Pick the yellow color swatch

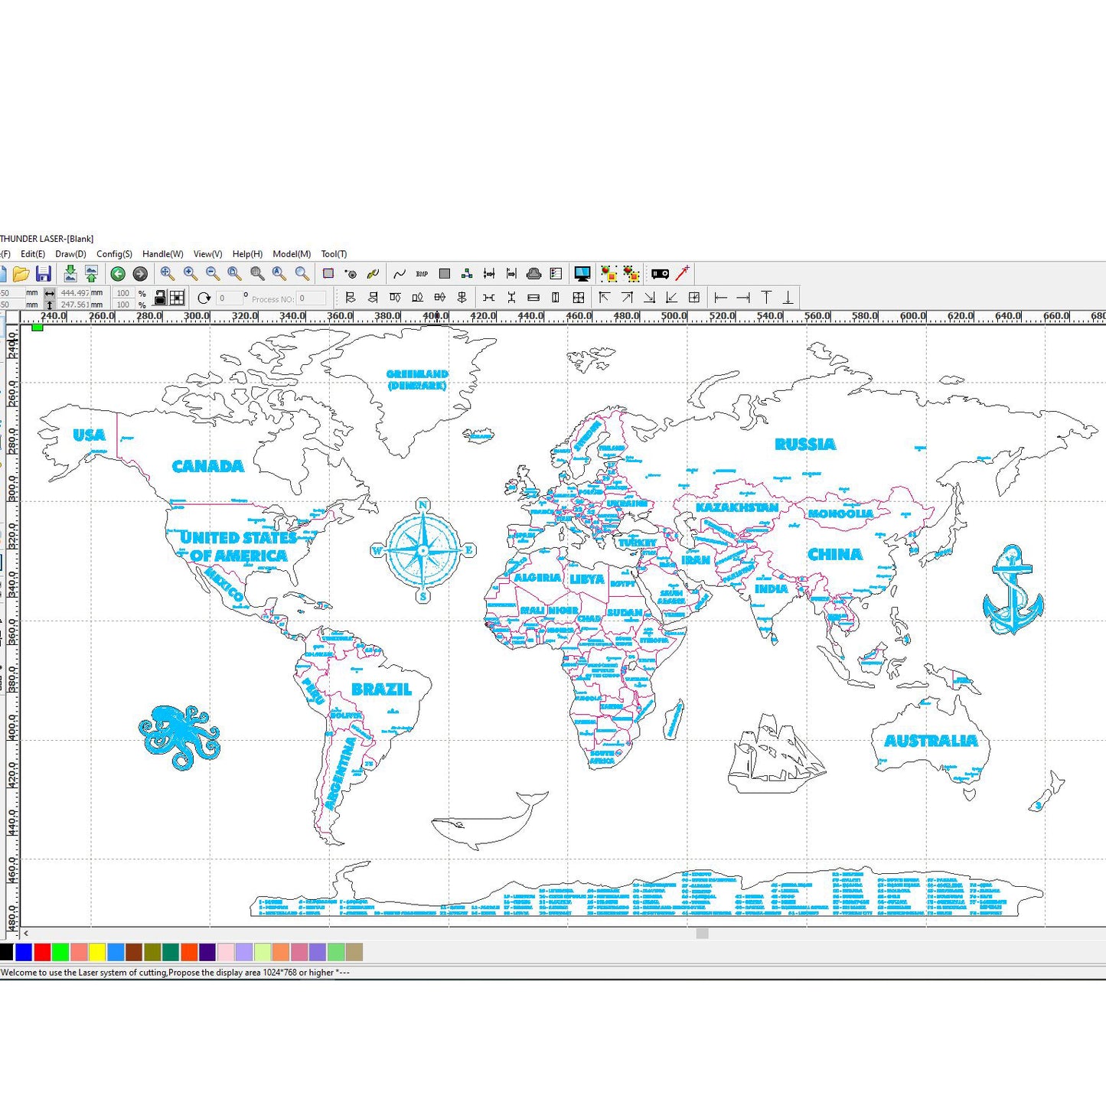(x=97, y=952)
